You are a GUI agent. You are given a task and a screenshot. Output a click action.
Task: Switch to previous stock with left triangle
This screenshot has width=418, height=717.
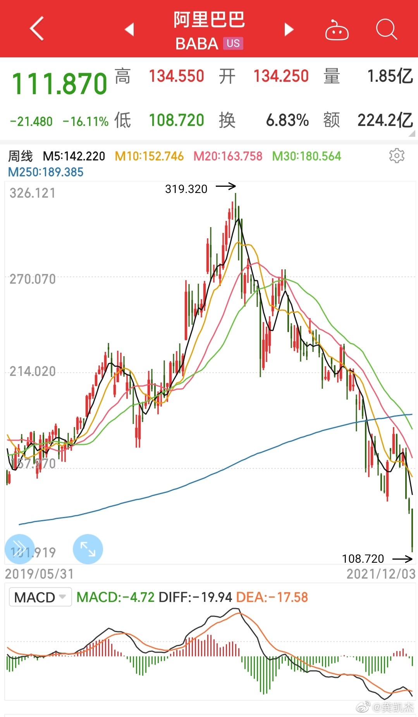point(130,29)
